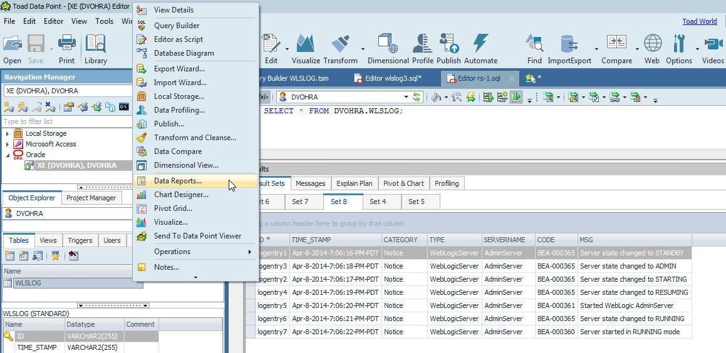Click the execute statement green play icon
The image size is (726, 353).
point(517,97)
